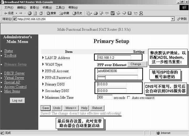The width and height of the screenshot is (189, 136).
Task: Click the toolbar icon right of Edit pencil
Action: [107, 13]
